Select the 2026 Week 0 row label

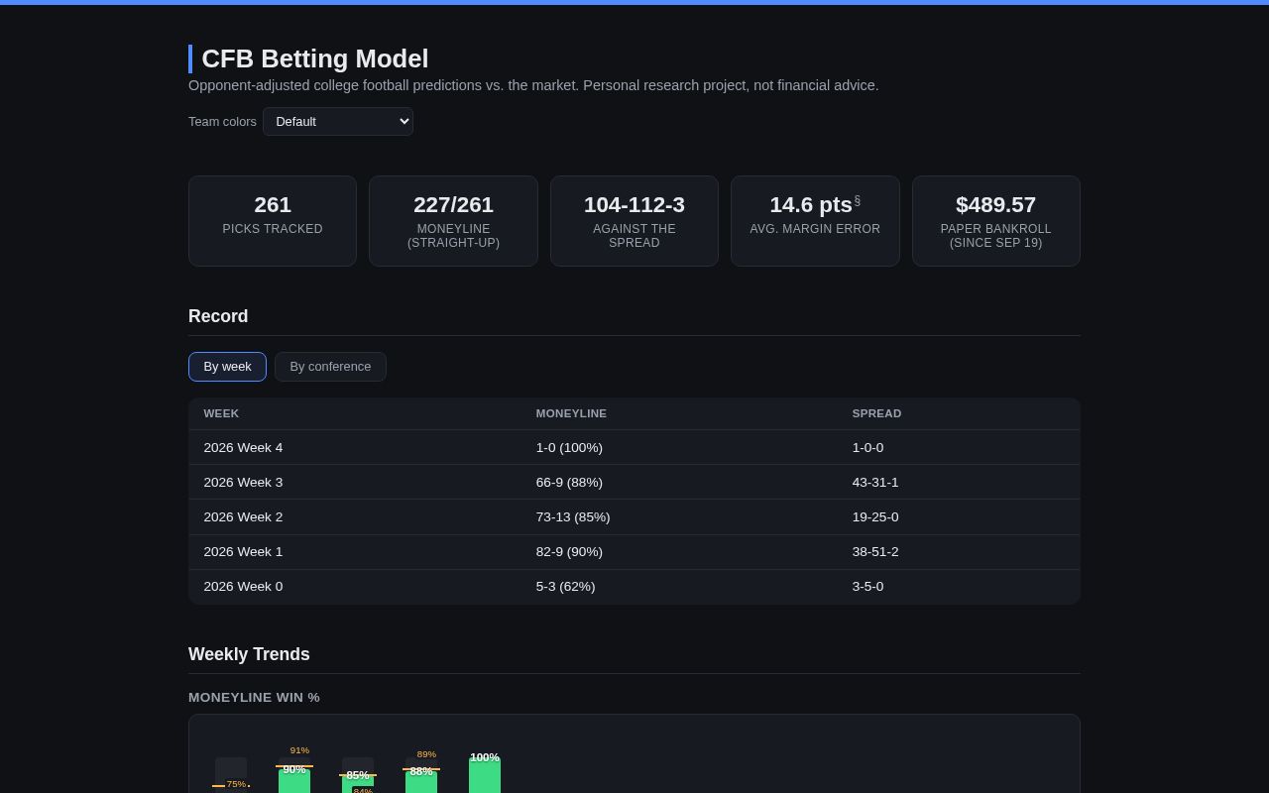(x=243, y=587)
